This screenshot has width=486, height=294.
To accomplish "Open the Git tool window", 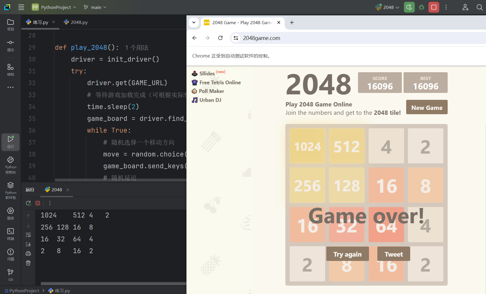I will [x=10, y=275].
